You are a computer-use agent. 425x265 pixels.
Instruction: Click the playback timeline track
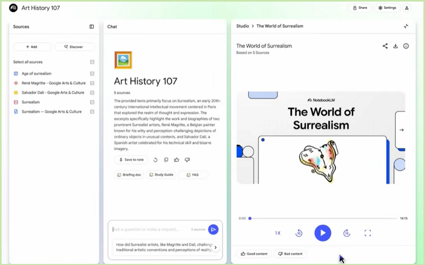[324, 218]
